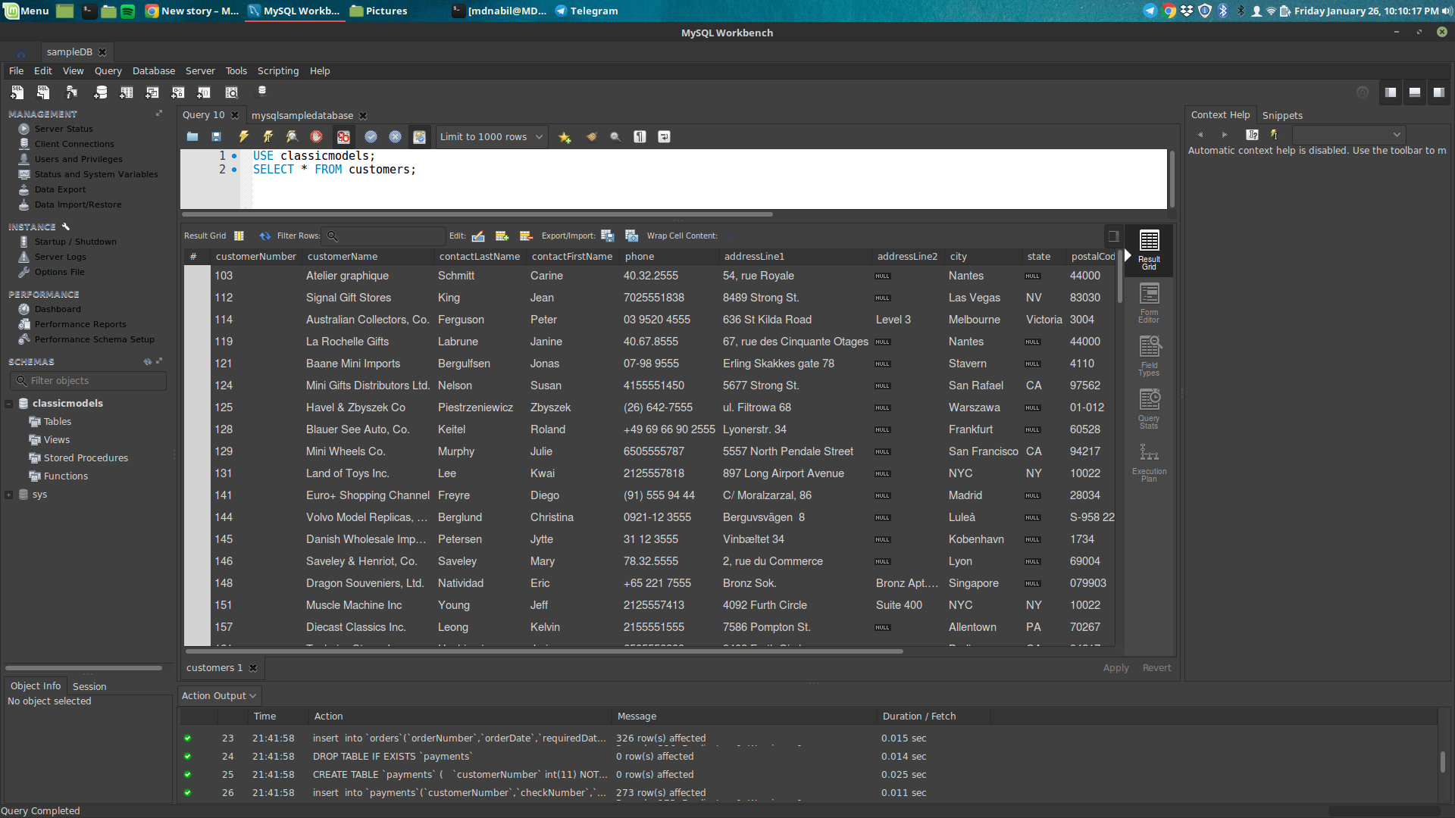This screenshot has height=818, width=1455.
Task: Commit the transaction checkmark icon
Action: pos(371,137)
